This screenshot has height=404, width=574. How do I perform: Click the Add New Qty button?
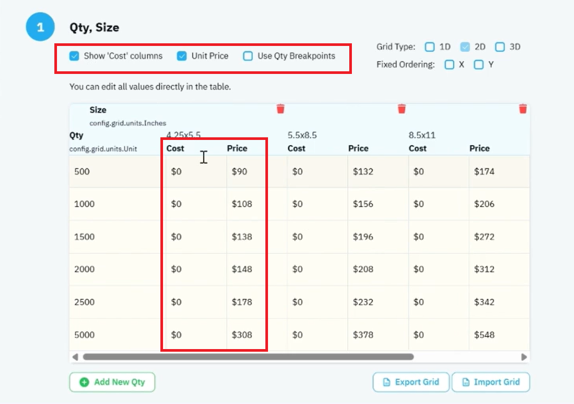(112, 382)
